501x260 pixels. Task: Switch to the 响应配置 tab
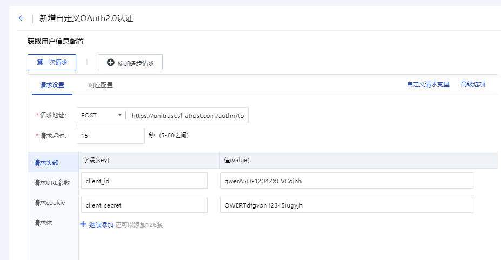101,85
